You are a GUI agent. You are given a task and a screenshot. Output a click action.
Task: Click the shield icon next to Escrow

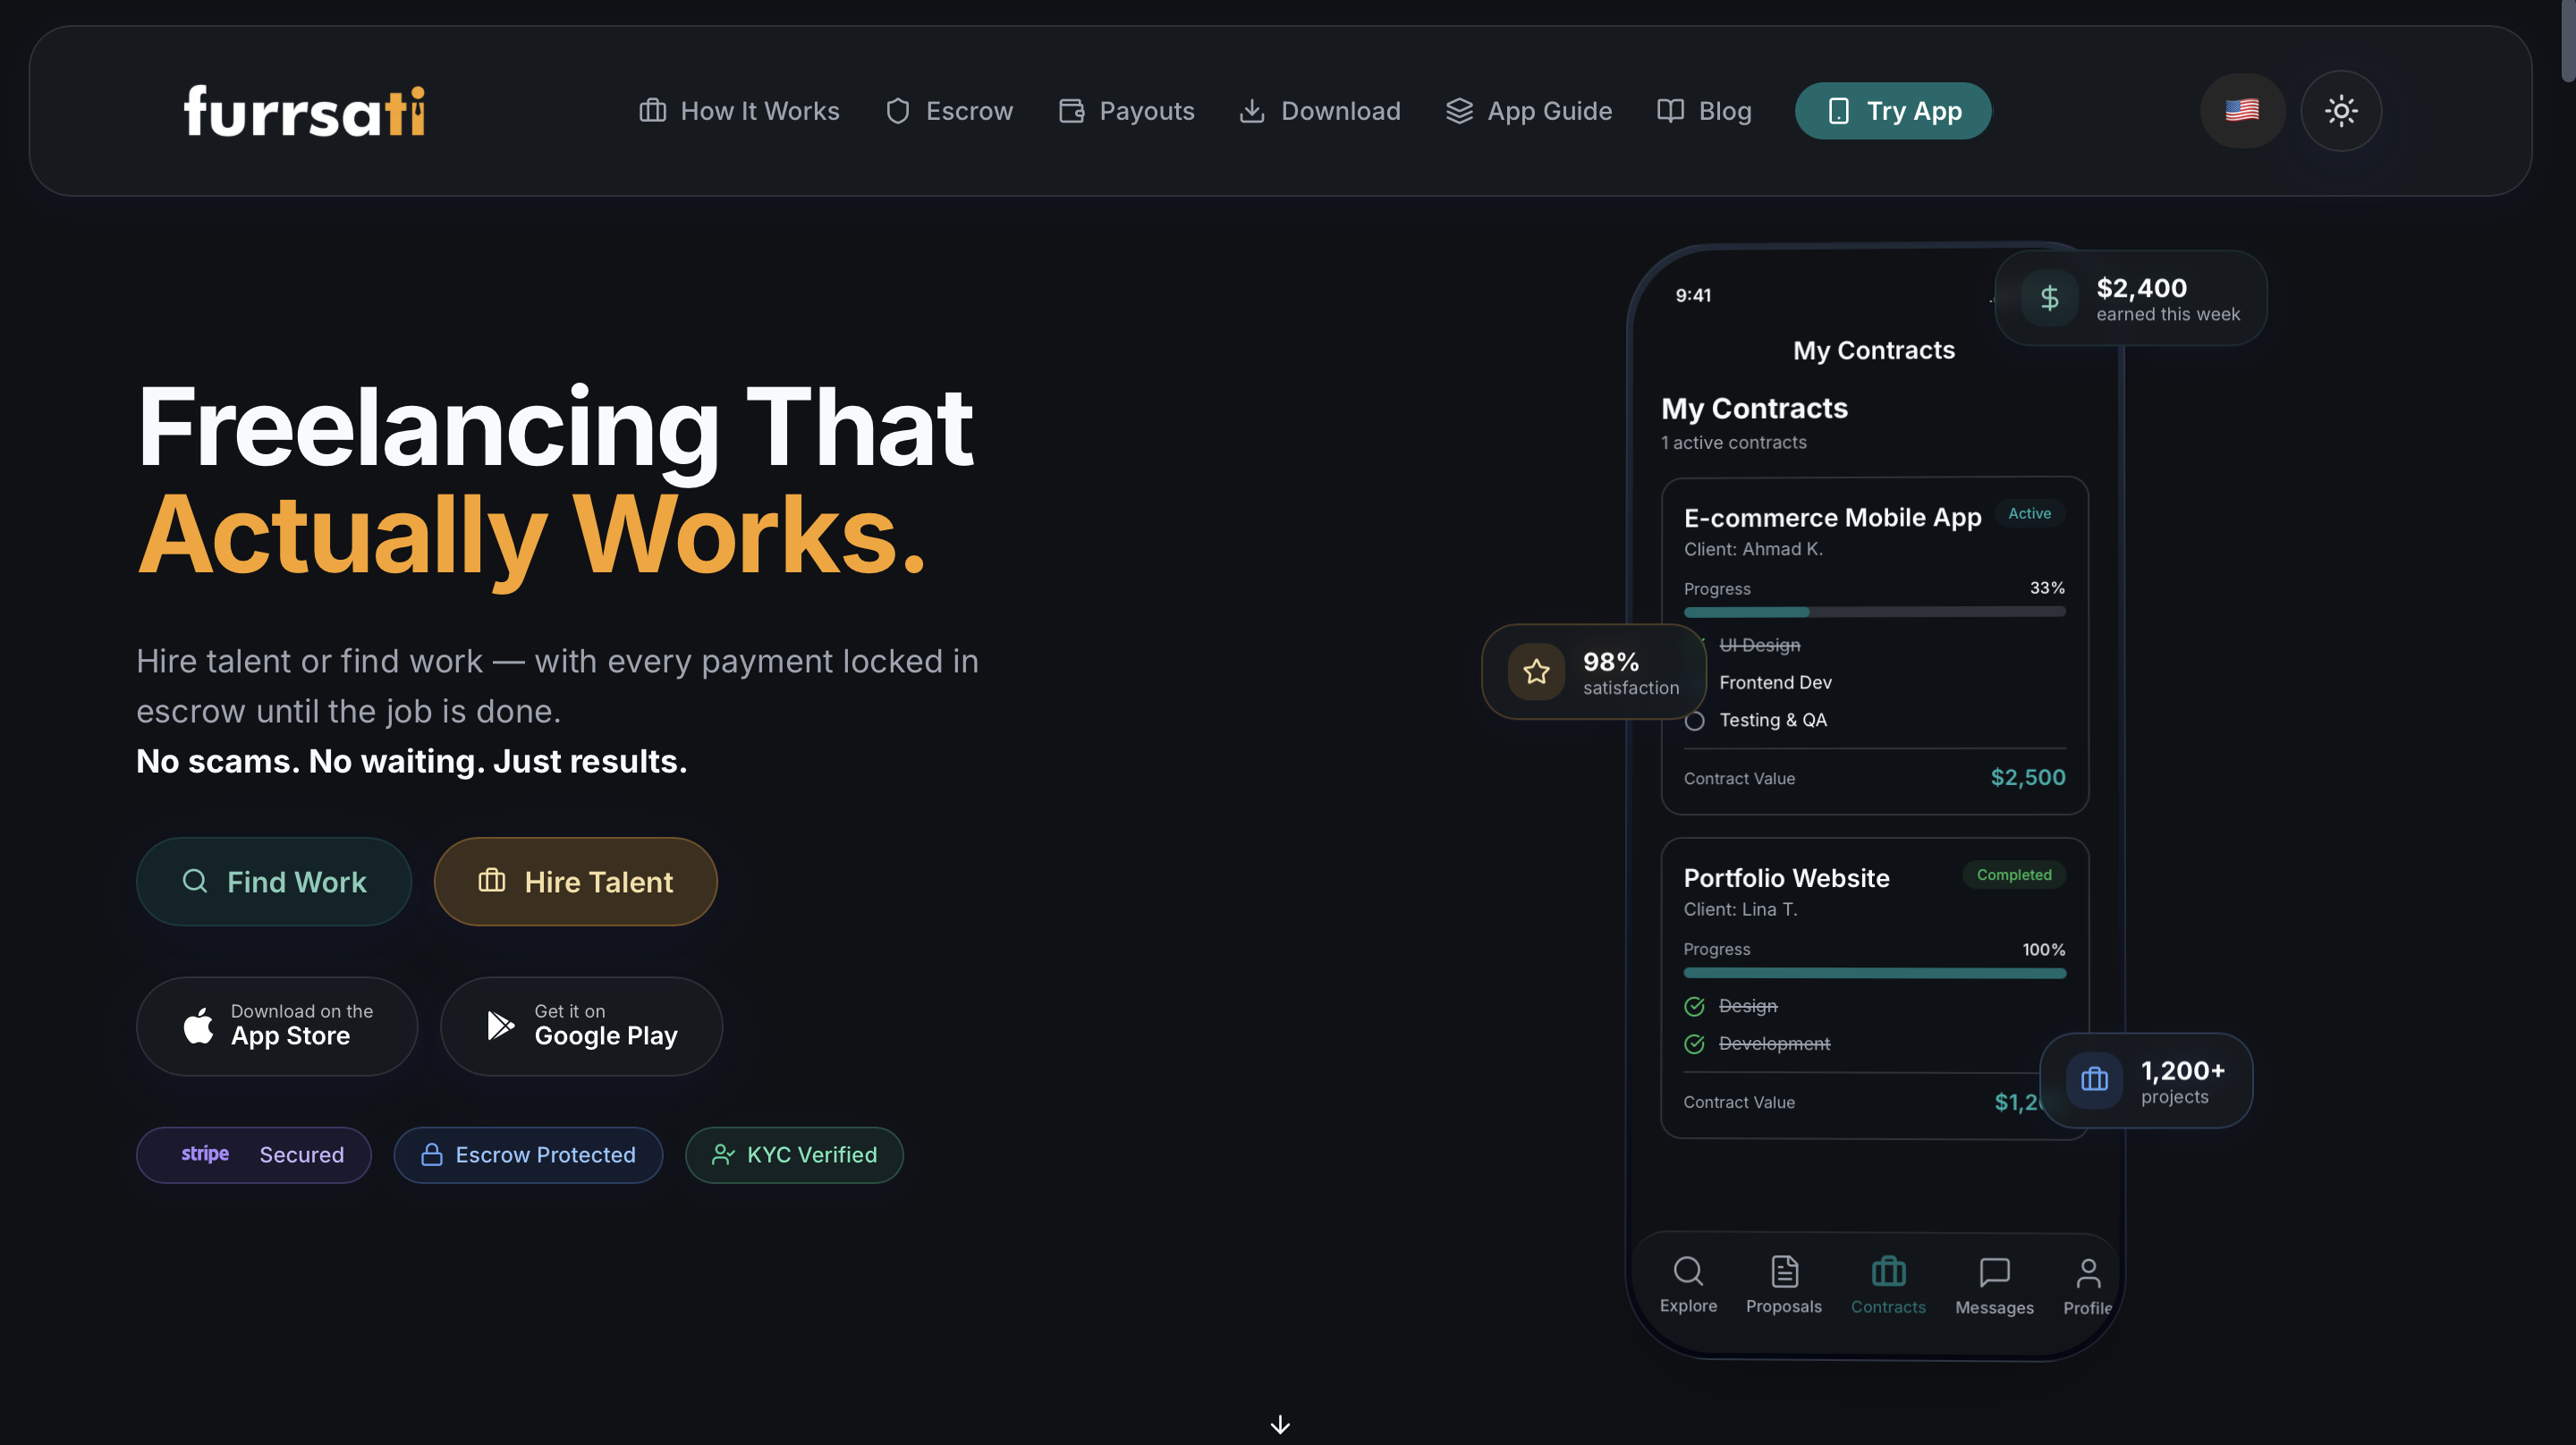(x=898, y=110)
